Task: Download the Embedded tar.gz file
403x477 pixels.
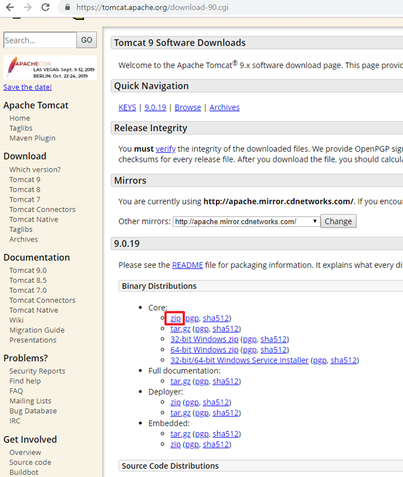Action: tap(181, 434)
